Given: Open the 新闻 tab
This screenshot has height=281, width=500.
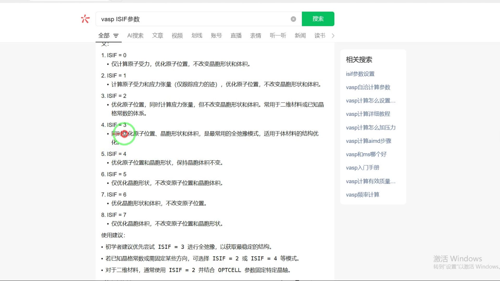Looking at the screenshot, I should pyautogui.click(x=300, y=36).
